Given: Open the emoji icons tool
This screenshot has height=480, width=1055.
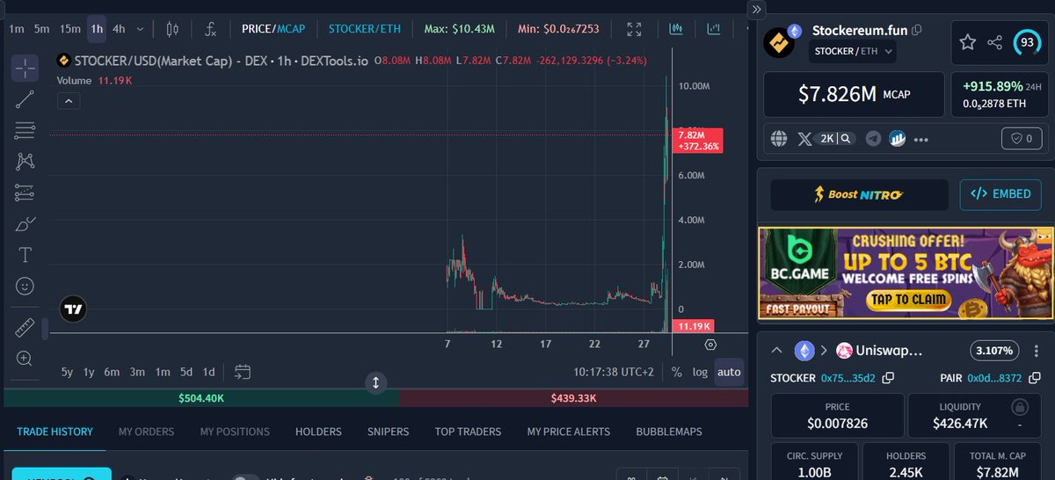Looking at the screenshot, I should click(x=25, y=286).
